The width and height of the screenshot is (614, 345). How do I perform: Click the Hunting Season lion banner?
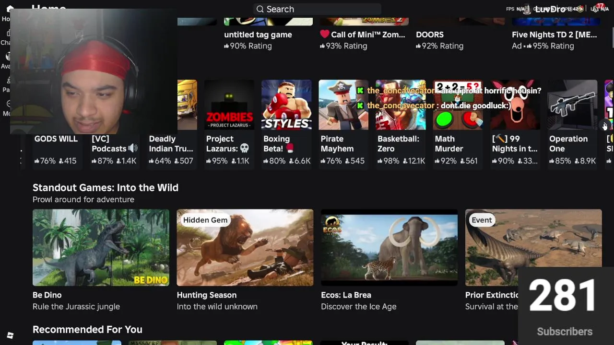[x=245, y=248]
